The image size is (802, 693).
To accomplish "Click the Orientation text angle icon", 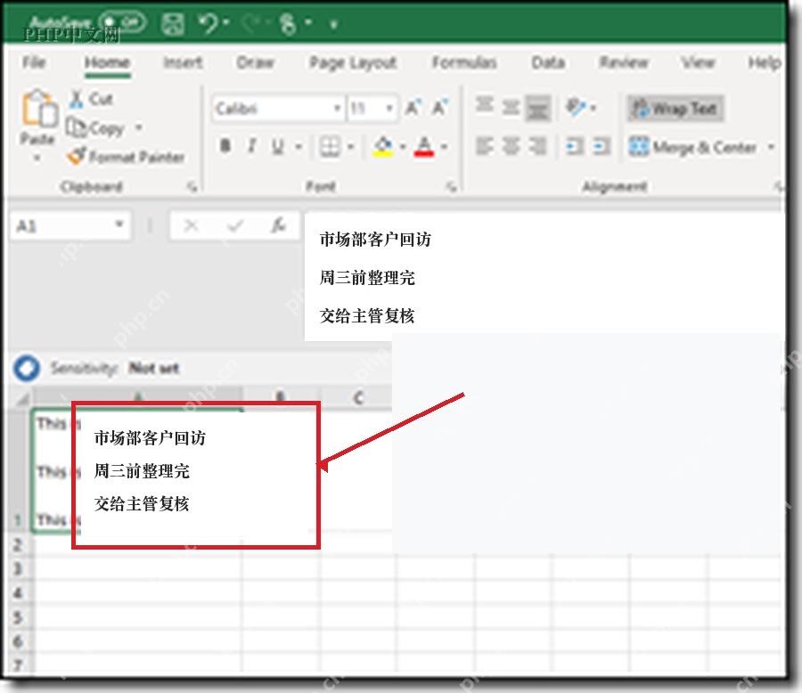I will [x=577, y=108].
